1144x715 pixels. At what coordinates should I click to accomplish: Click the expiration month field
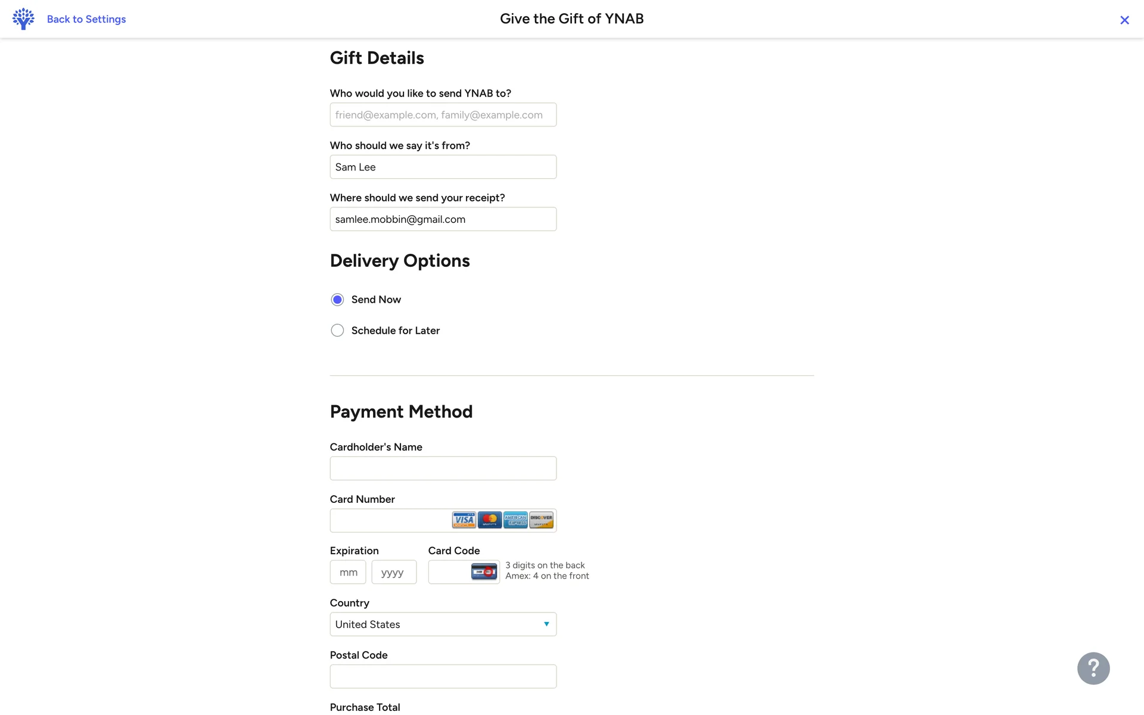coord(348,573)
